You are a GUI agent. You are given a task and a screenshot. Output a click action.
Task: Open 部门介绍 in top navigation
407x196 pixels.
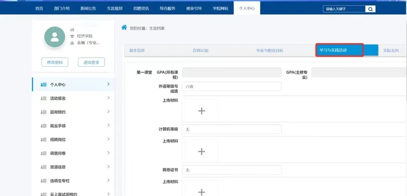[62, 8]
